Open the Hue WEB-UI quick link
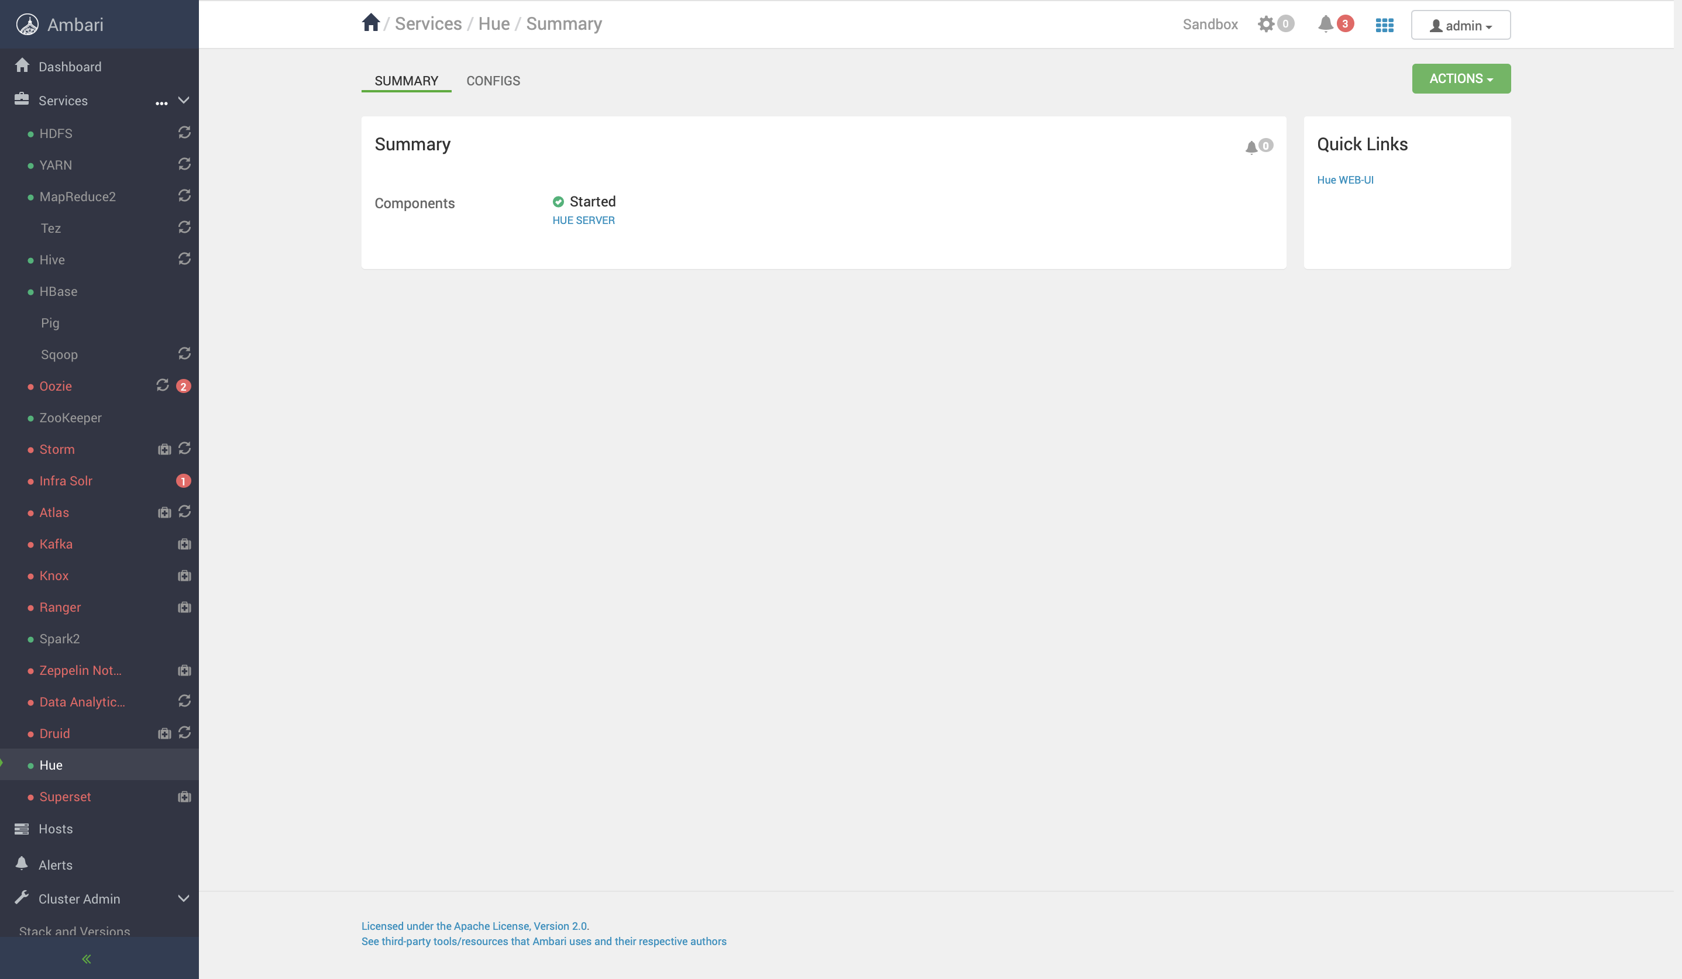The width and height of the screenshot is (1682, 979). tap(1345, 180)
